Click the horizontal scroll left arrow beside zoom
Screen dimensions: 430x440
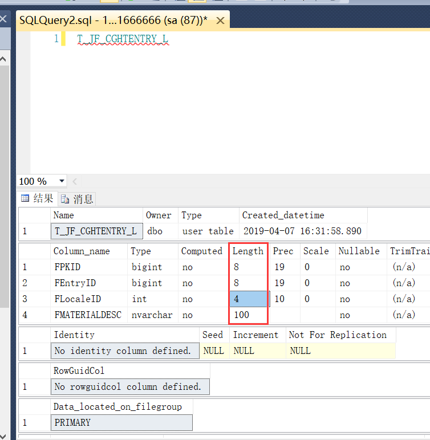coord(75,181)
